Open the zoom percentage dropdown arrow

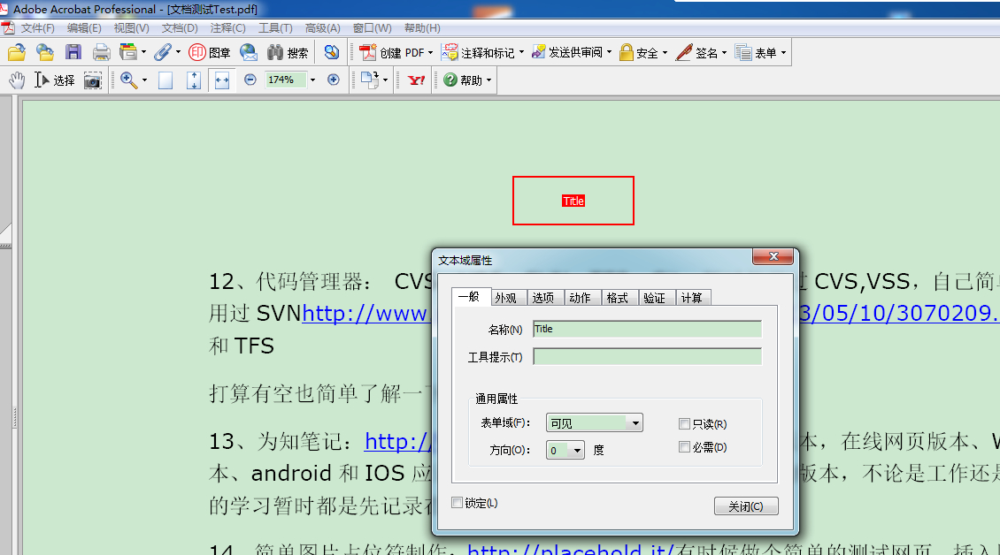[x=312, y=80]
